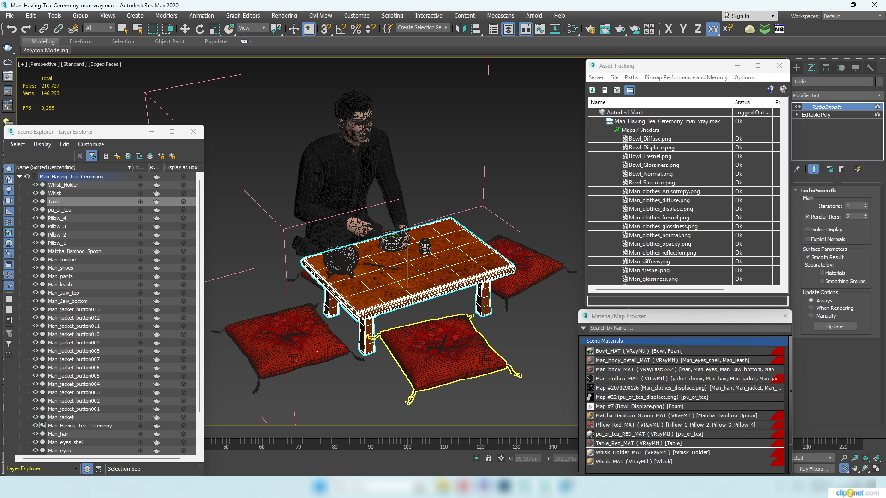This screenshot has height=498, width=886.
Task: Open Configure Modifier Sets icon
Action: (x=858, y=169)
